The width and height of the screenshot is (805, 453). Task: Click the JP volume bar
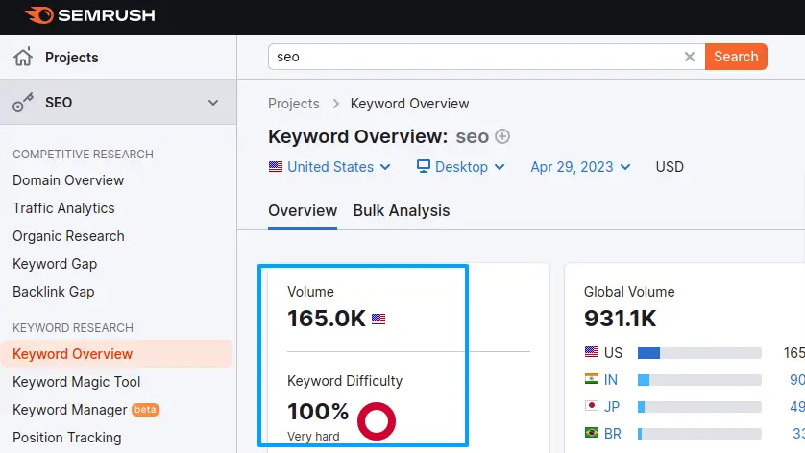click(x=699, y=407)
